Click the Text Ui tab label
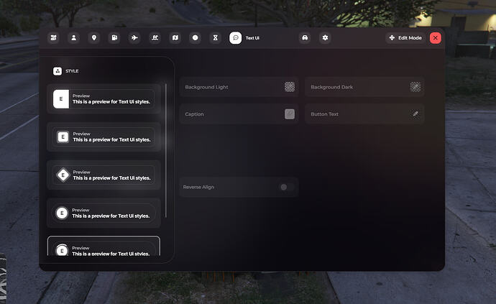This screenshot has height=304, width=496. pyautogui.click(x=252, y=38)
